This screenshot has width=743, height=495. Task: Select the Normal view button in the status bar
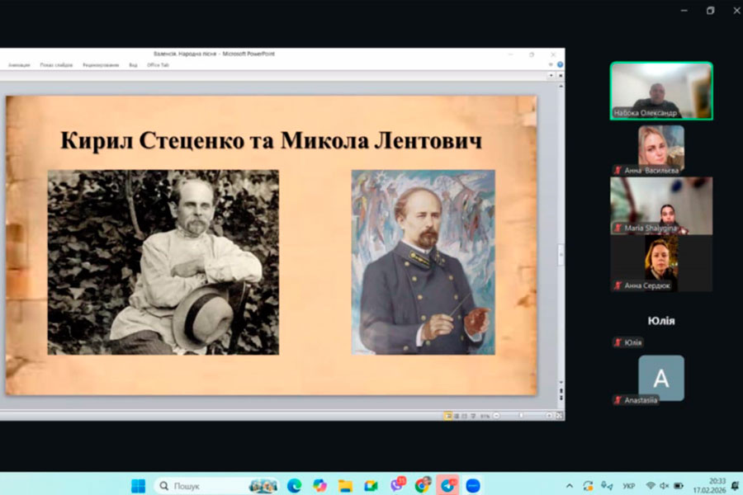448,415
